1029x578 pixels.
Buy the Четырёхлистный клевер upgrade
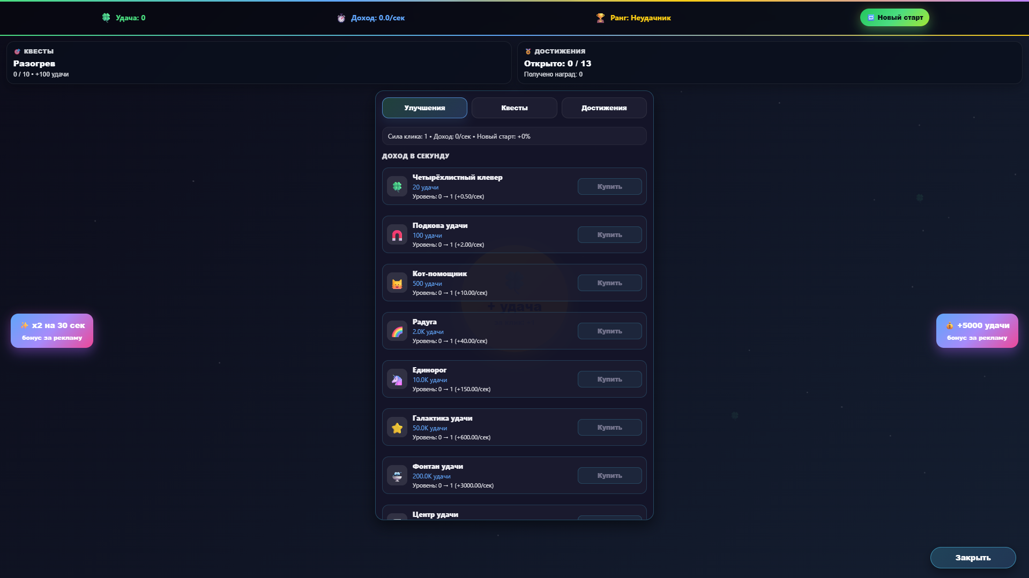(609, 186)
